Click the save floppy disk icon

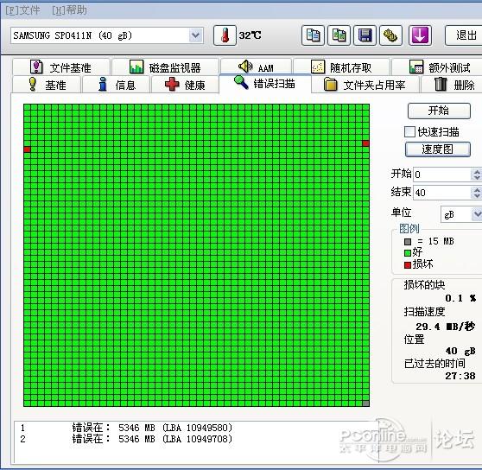coord(365,35)
